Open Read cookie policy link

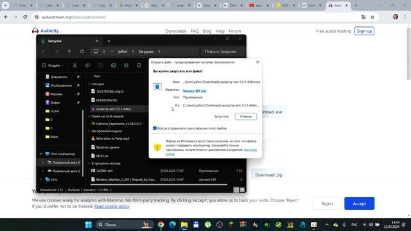point(112,207)
